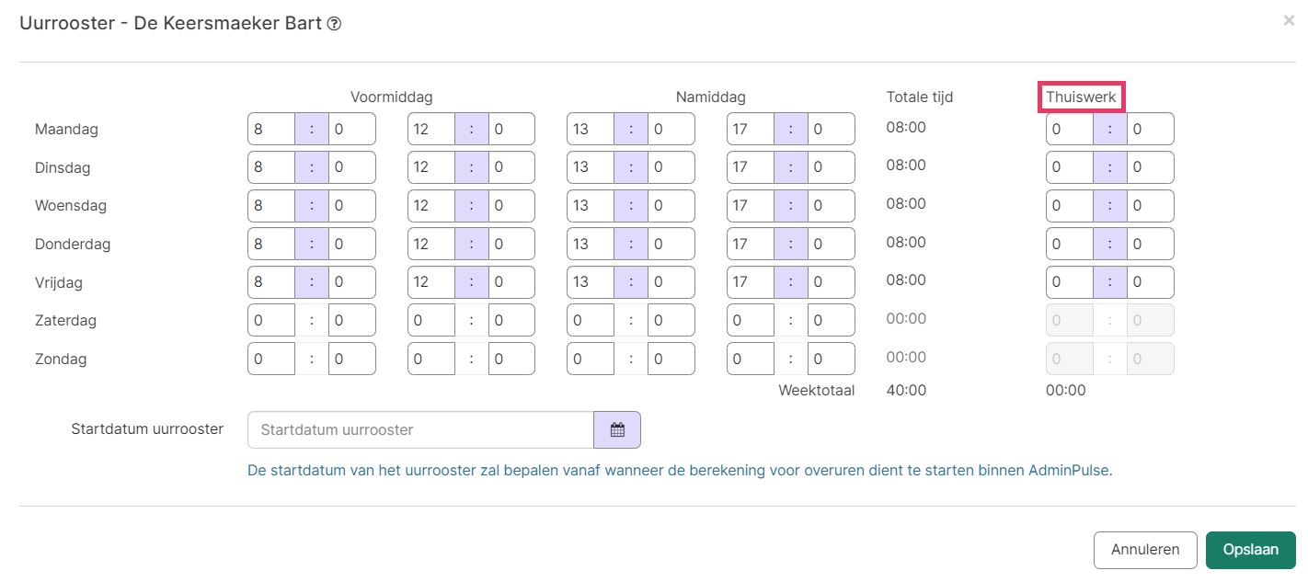Open the calendar picker for Startdatum uurrooster

pyautogui.click(x=617, y=429)
